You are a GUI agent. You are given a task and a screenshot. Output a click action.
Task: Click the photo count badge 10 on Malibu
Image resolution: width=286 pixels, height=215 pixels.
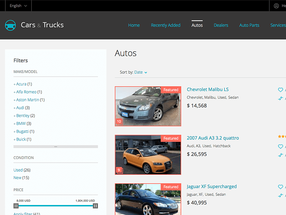[119, 121]
